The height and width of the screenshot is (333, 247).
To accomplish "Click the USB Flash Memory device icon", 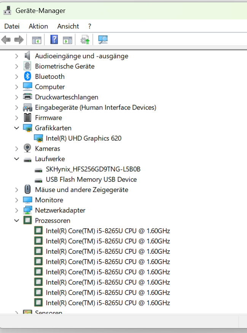I will (x=38, y=180).
